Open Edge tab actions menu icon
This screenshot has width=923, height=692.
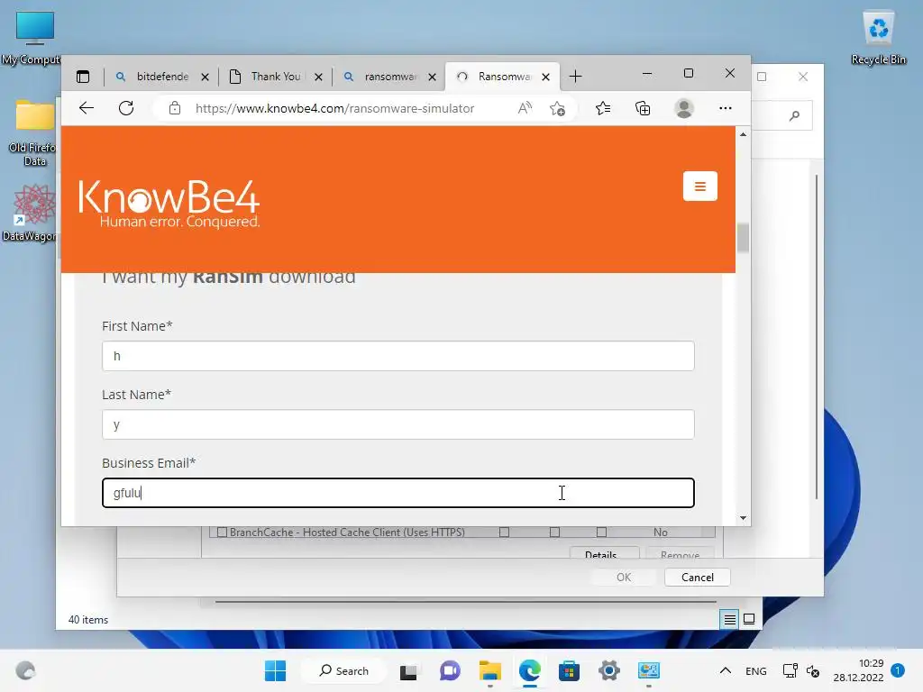point(83,77)
